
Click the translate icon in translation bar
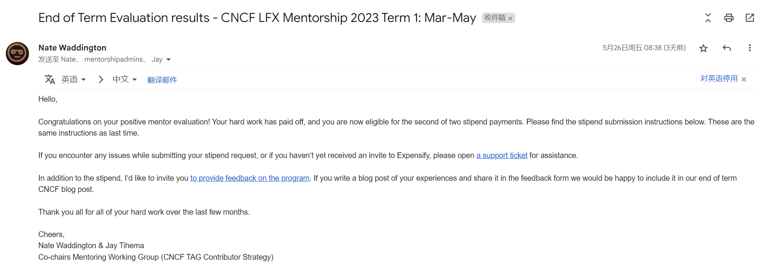pyautogui.click(x=50, y=79)
